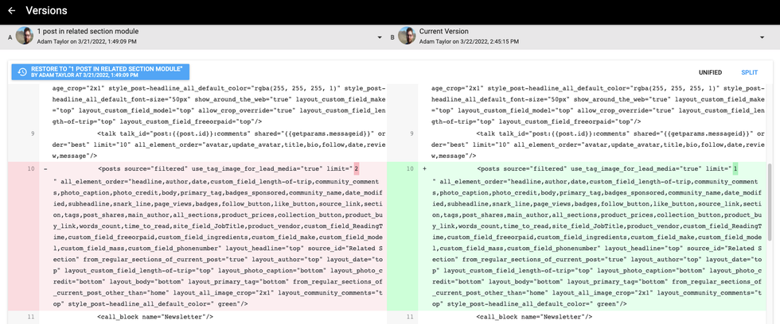Click the back arrow beside Versions

click(11, 11)
